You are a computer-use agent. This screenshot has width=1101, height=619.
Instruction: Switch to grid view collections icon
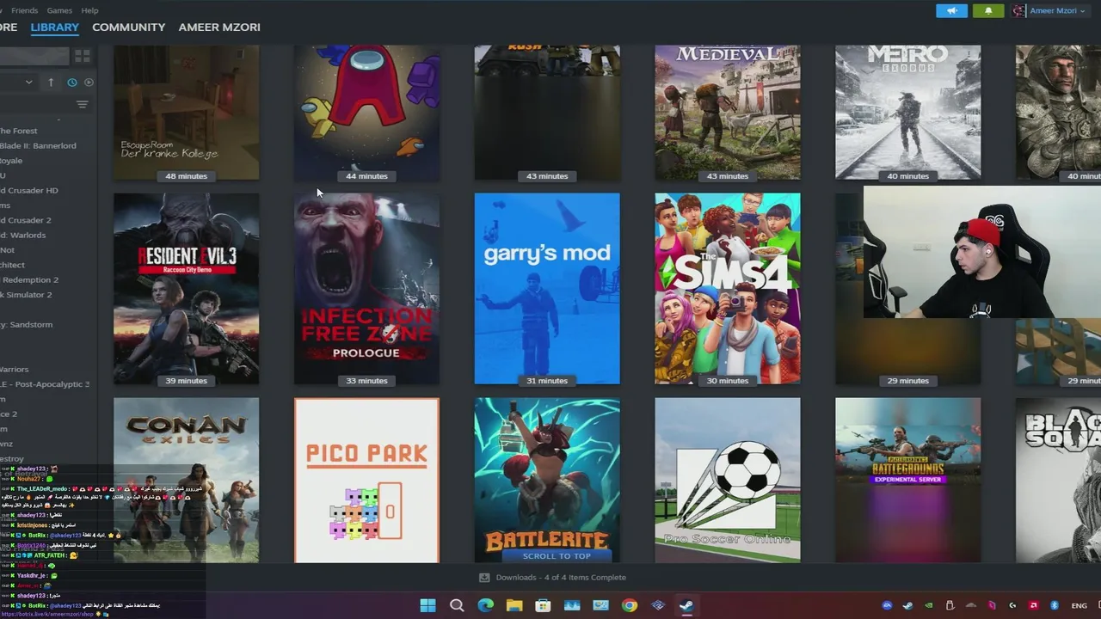click(83, 56)
